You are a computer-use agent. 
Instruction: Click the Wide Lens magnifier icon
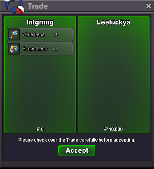14,34
